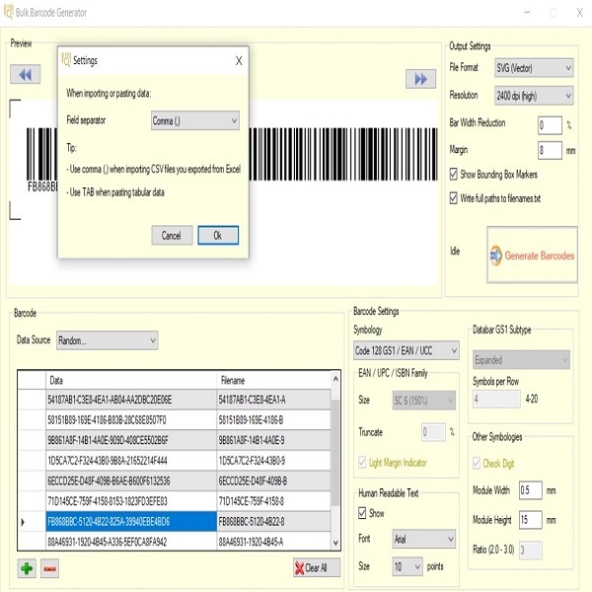Select data cell 9B861A8F-14B1-4A0E-909D-408CE5502B6F
Viewport: 592px width, 592px height.
pos(131,440)
